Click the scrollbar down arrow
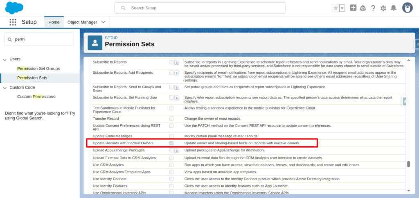Viewport: 419px width, 198px height. [x=408, y=191]
